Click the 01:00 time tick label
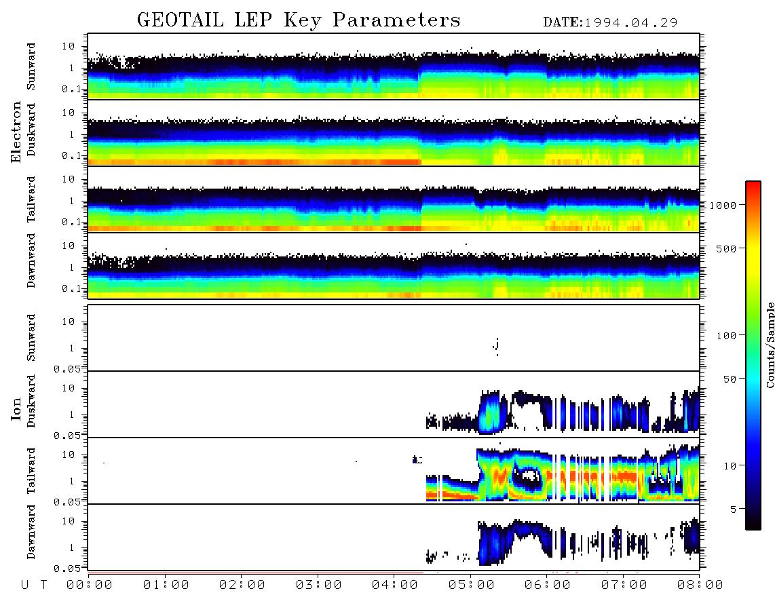This screenshot has height=597, width=775. click(166, 585)
